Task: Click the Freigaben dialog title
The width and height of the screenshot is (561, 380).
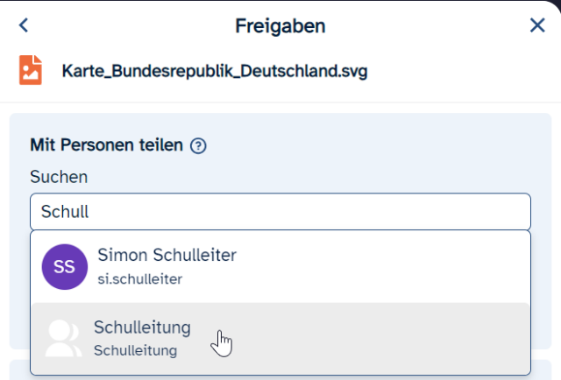Action: point(280,25)
